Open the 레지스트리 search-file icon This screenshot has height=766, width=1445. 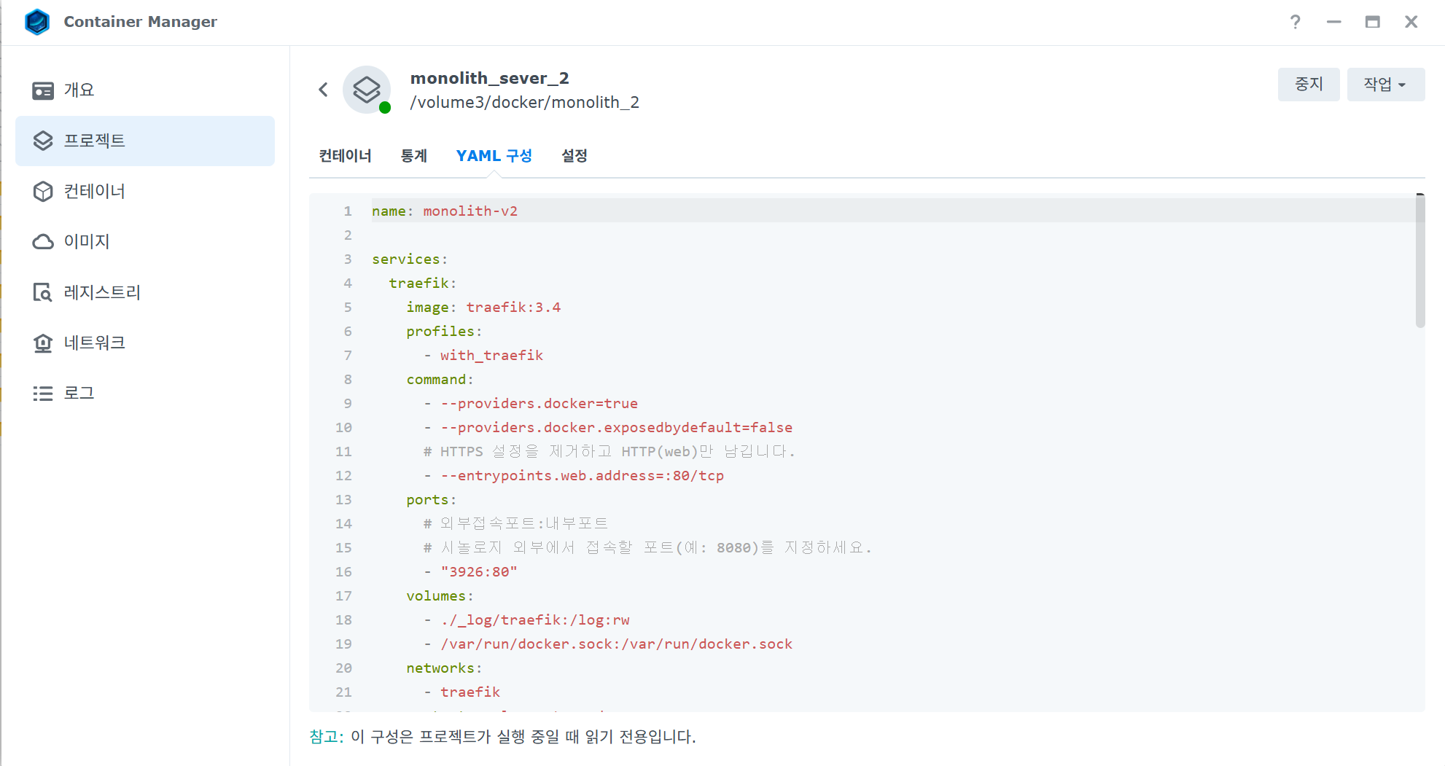(43, 292)
